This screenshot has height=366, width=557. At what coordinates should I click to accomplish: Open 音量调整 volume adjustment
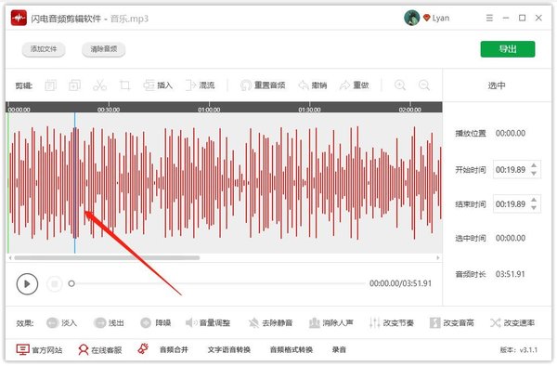[x=208, y=322]
